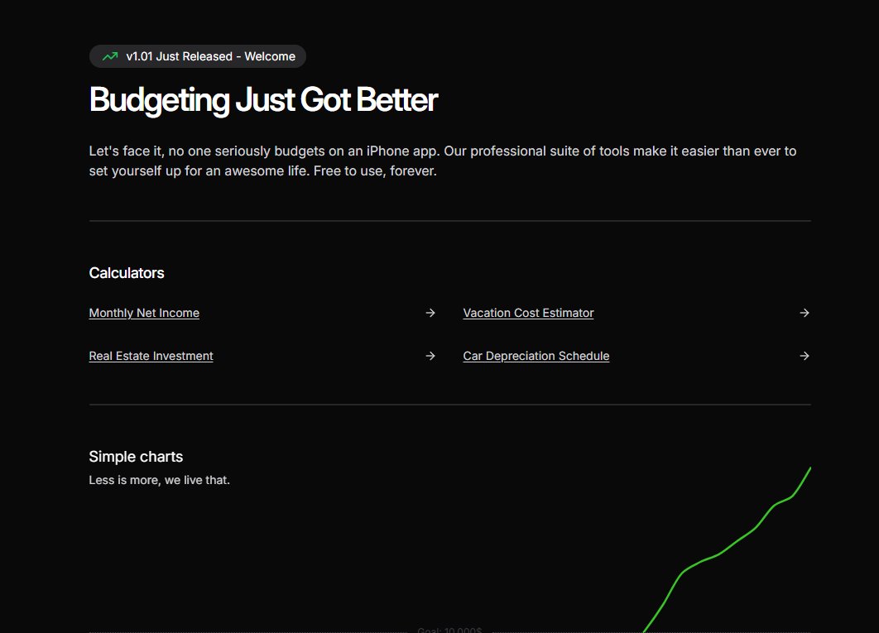Viewport: 879px width, 633px height.
Task: Click the Simple charts heading
Action: (x=136, y=457)
